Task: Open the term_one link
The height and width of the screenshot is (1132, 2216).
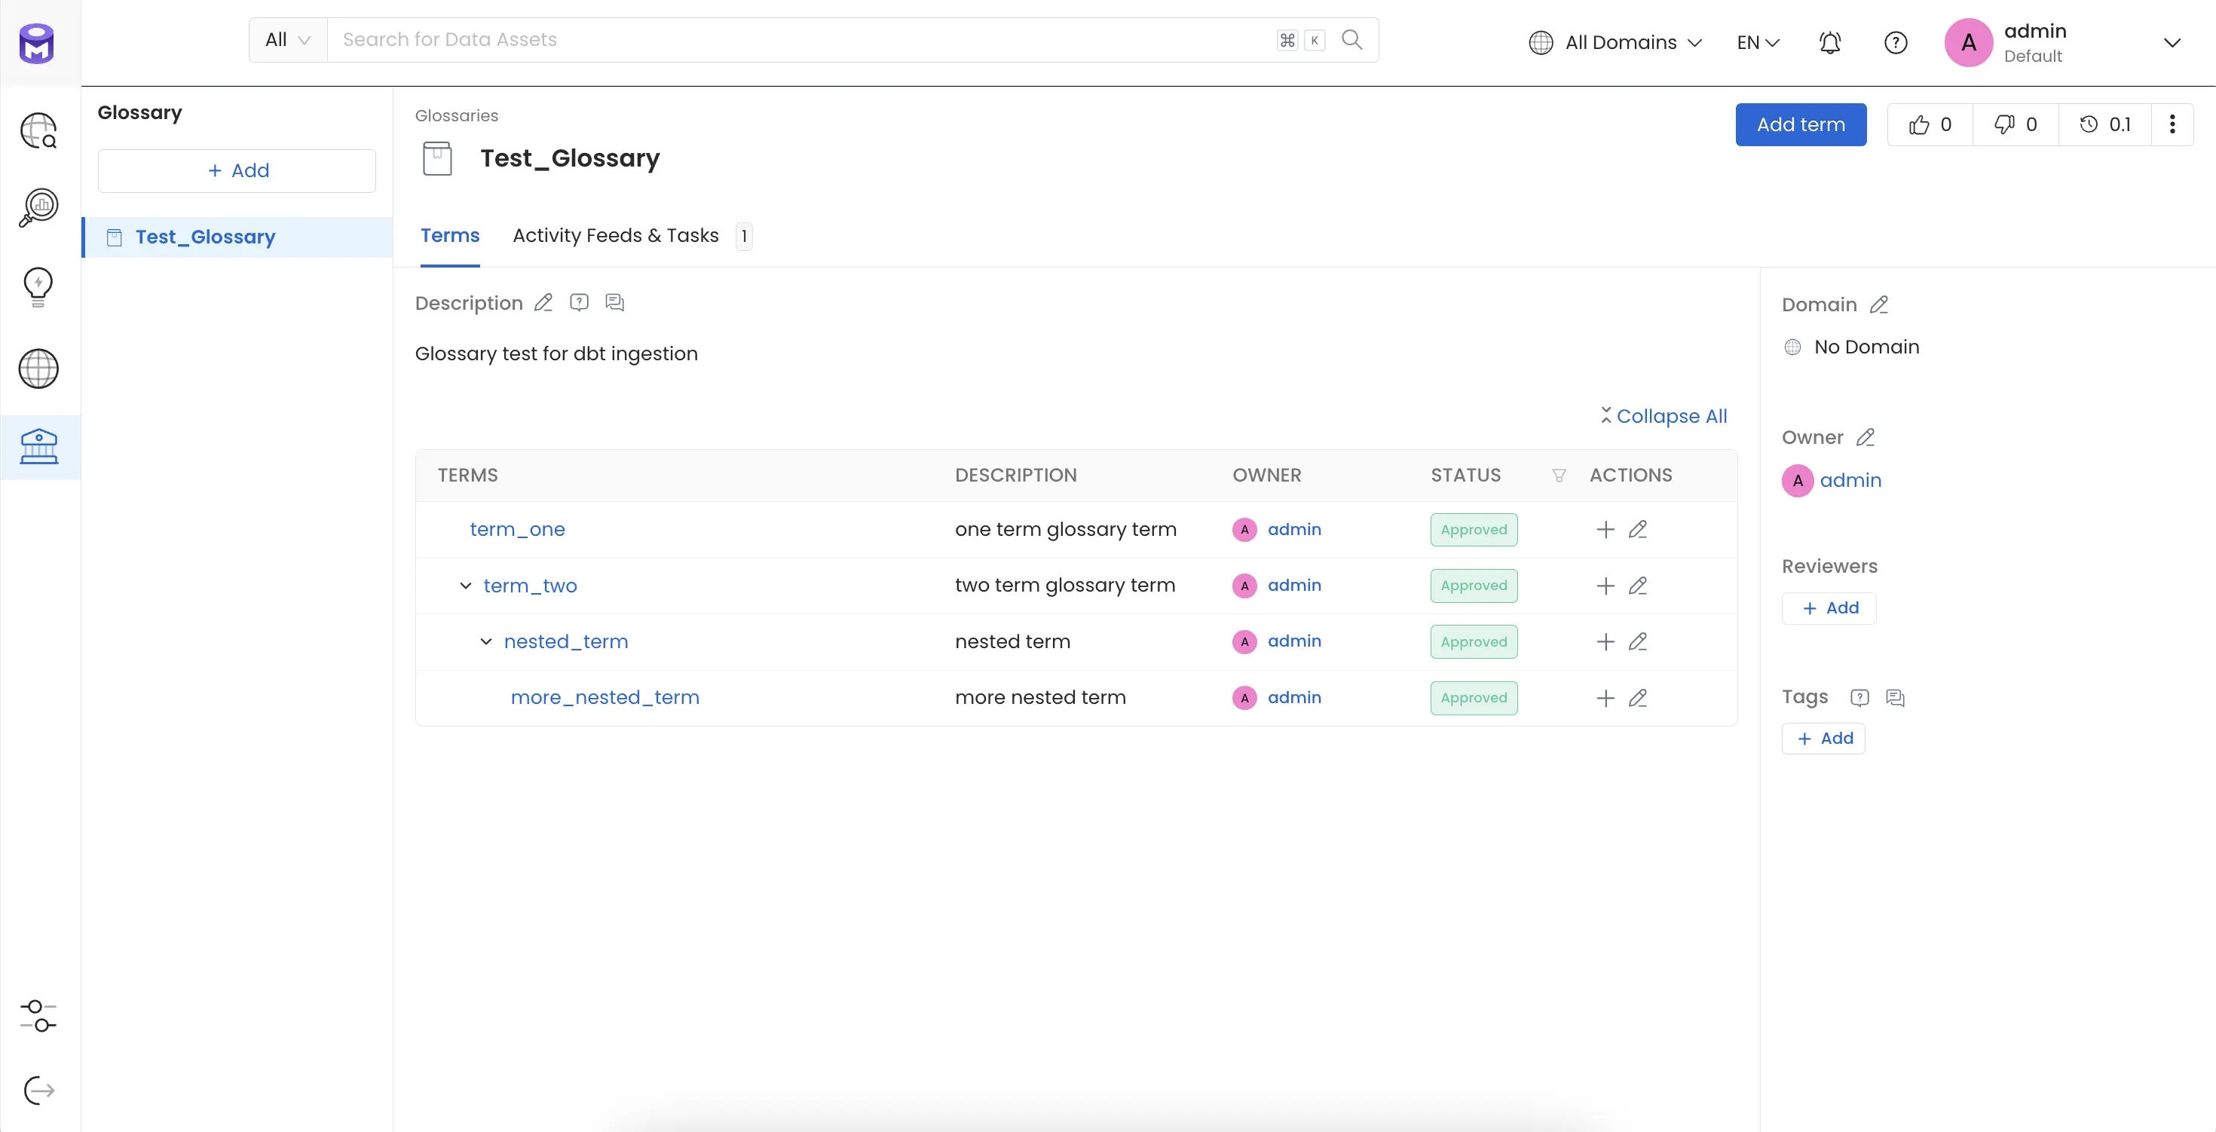Action: tap(517, 530)
